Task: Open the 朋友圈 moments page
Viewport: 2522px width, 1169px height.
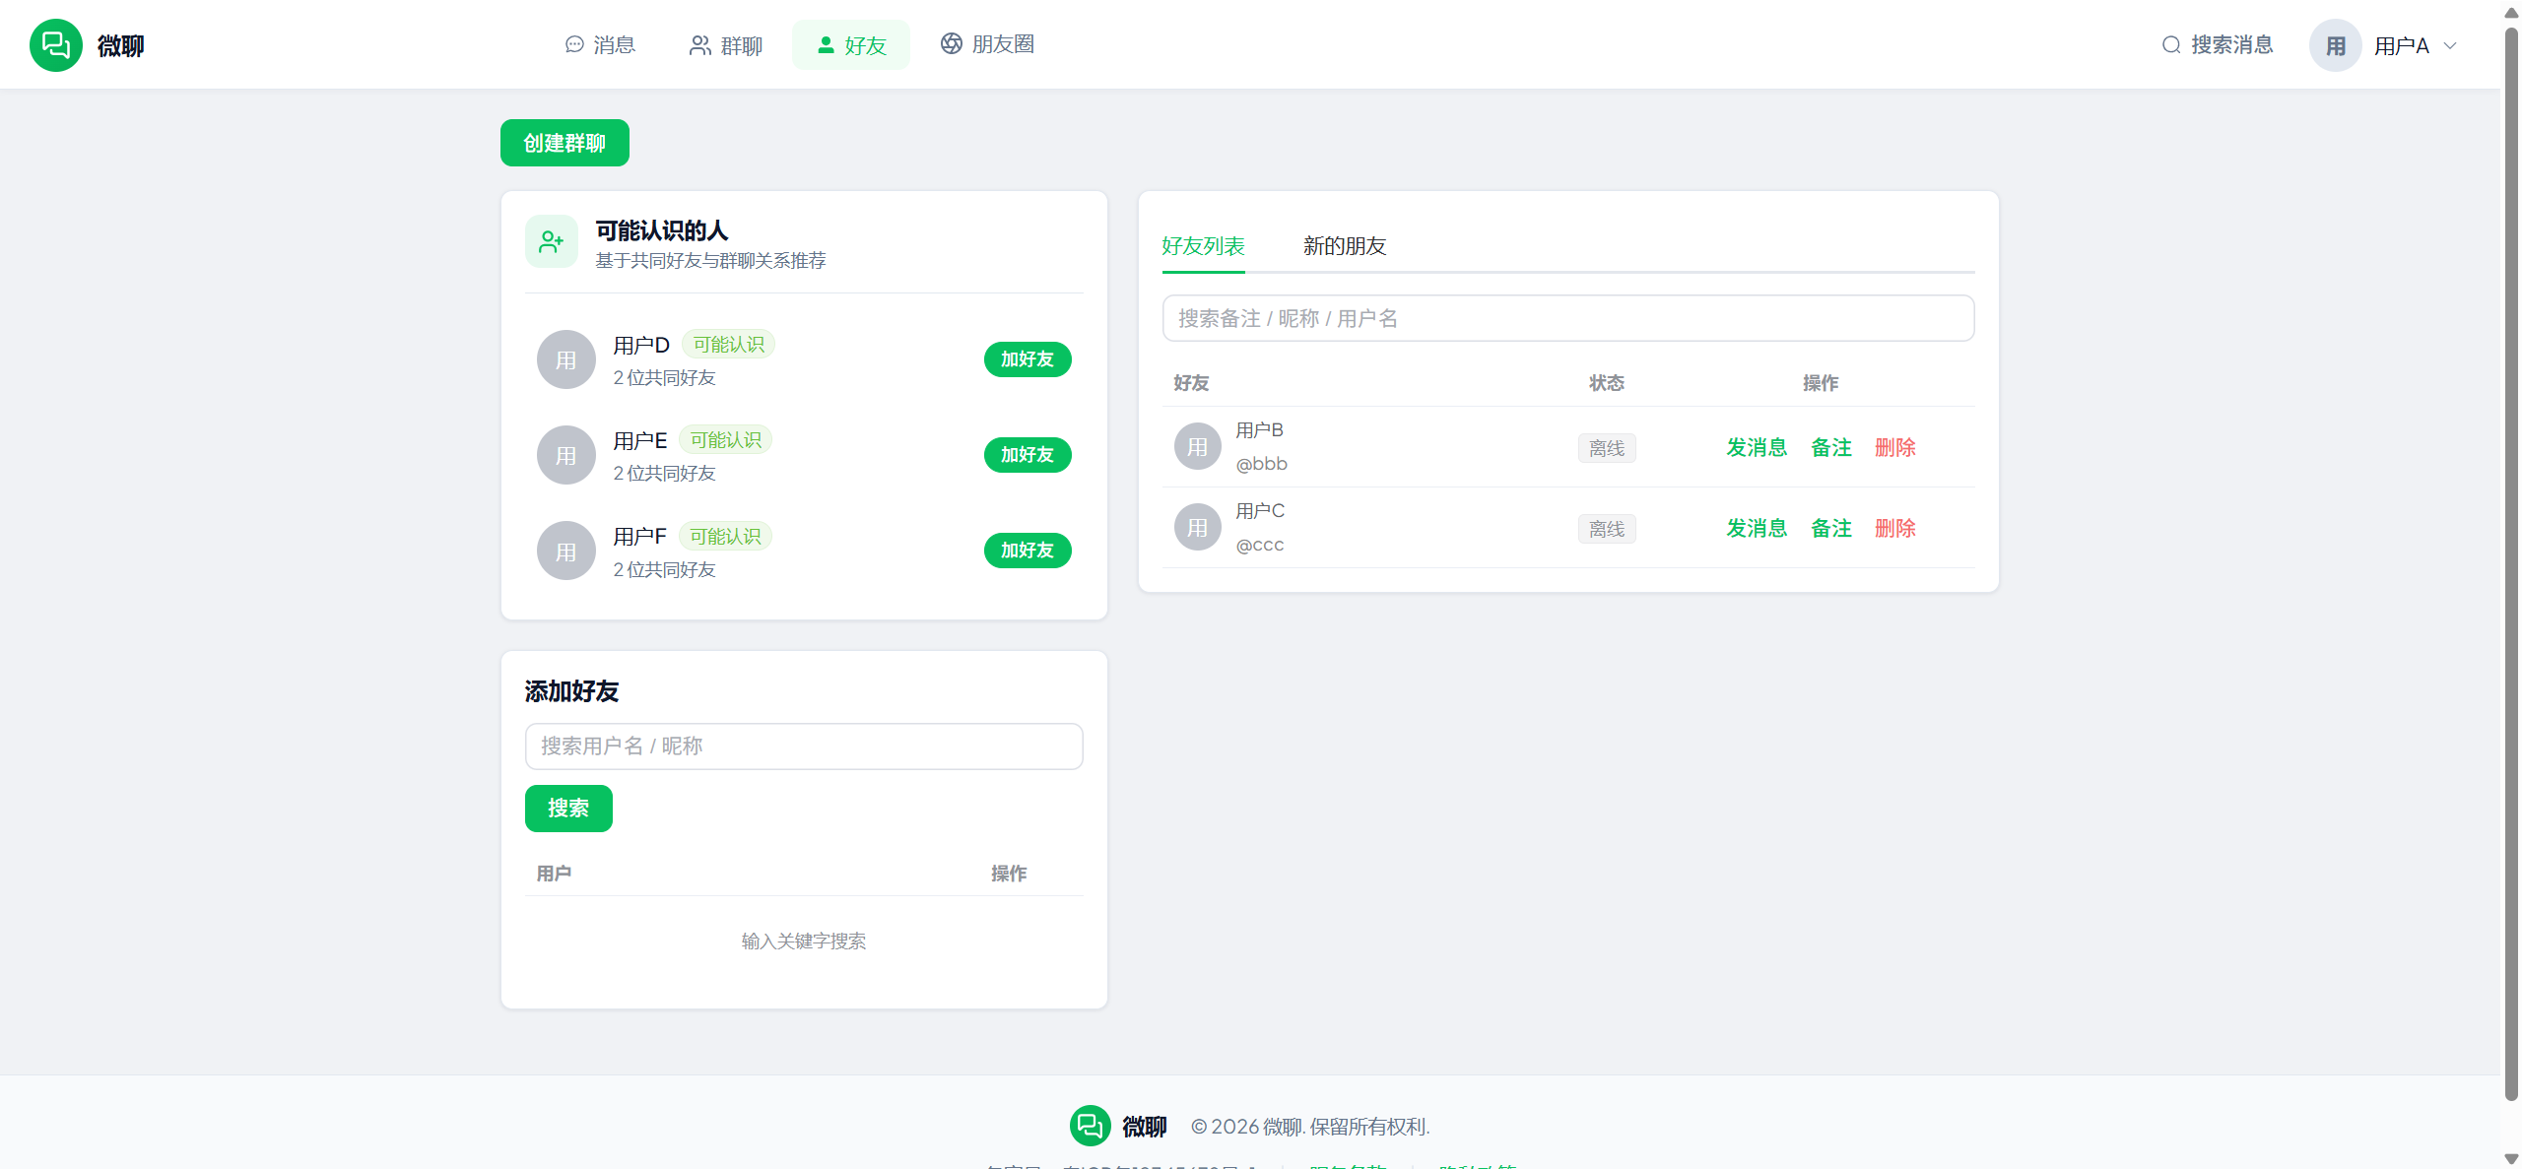Action: pos(987,44)
